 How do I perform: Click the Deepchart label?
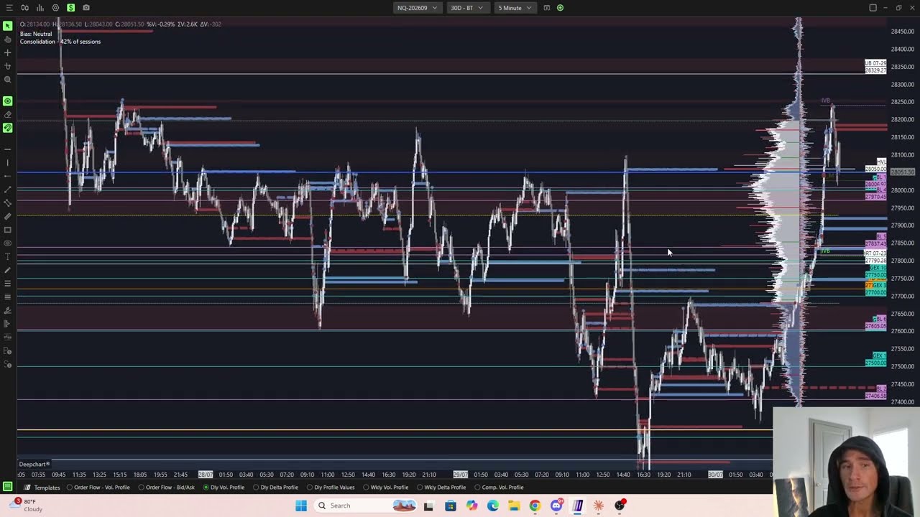(34, 465)
